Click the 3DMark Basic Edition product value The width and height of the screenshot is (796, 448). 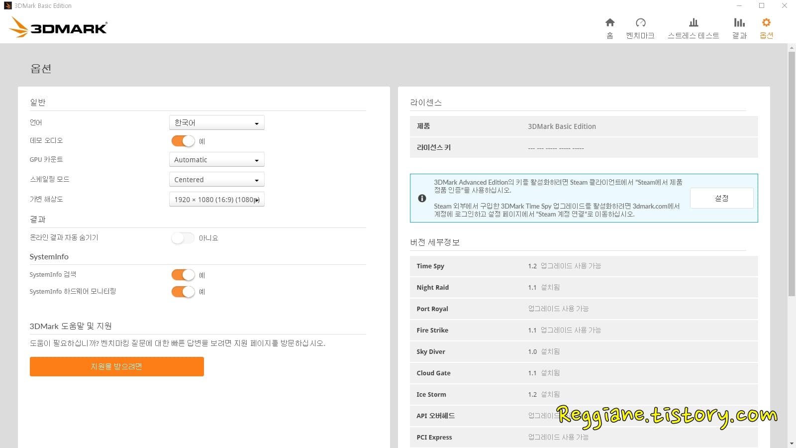pyautogui.click(x=562, y=126)
